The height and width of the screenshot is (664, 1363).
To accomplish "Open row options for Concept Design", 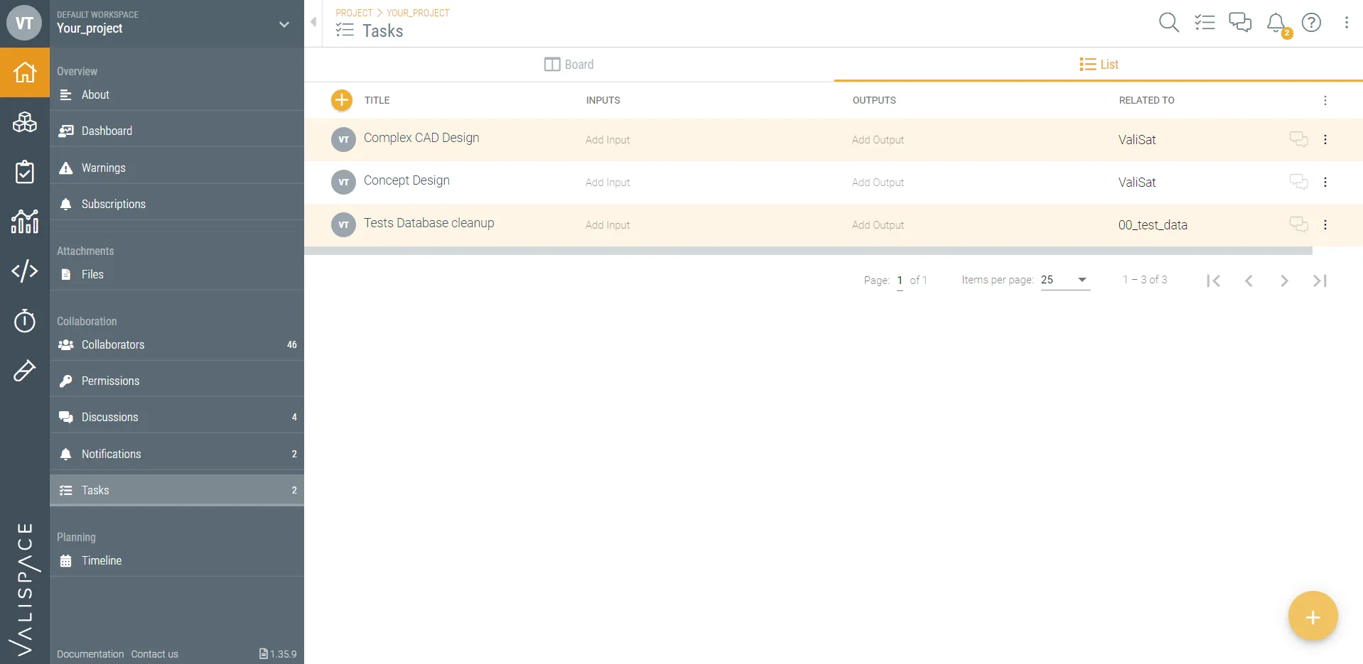I will tap(1325, 183).
